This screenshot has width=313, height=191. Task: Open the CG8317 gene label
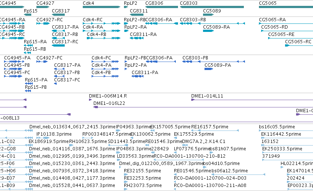click(61, 11)
